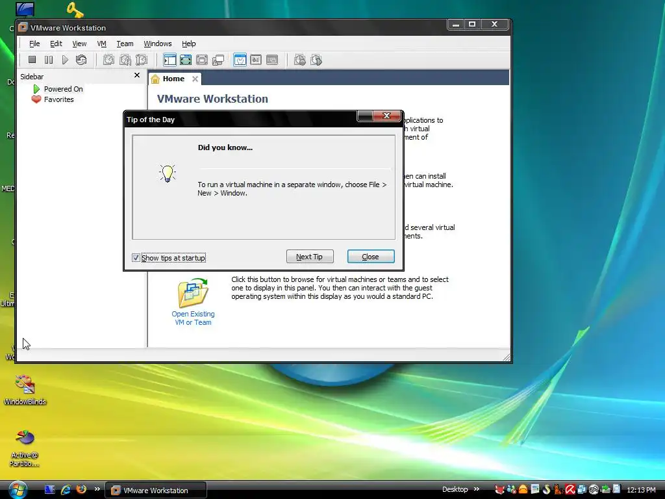
Task: Click the Desktop toolbar label in taskbar
Action: 455,489
